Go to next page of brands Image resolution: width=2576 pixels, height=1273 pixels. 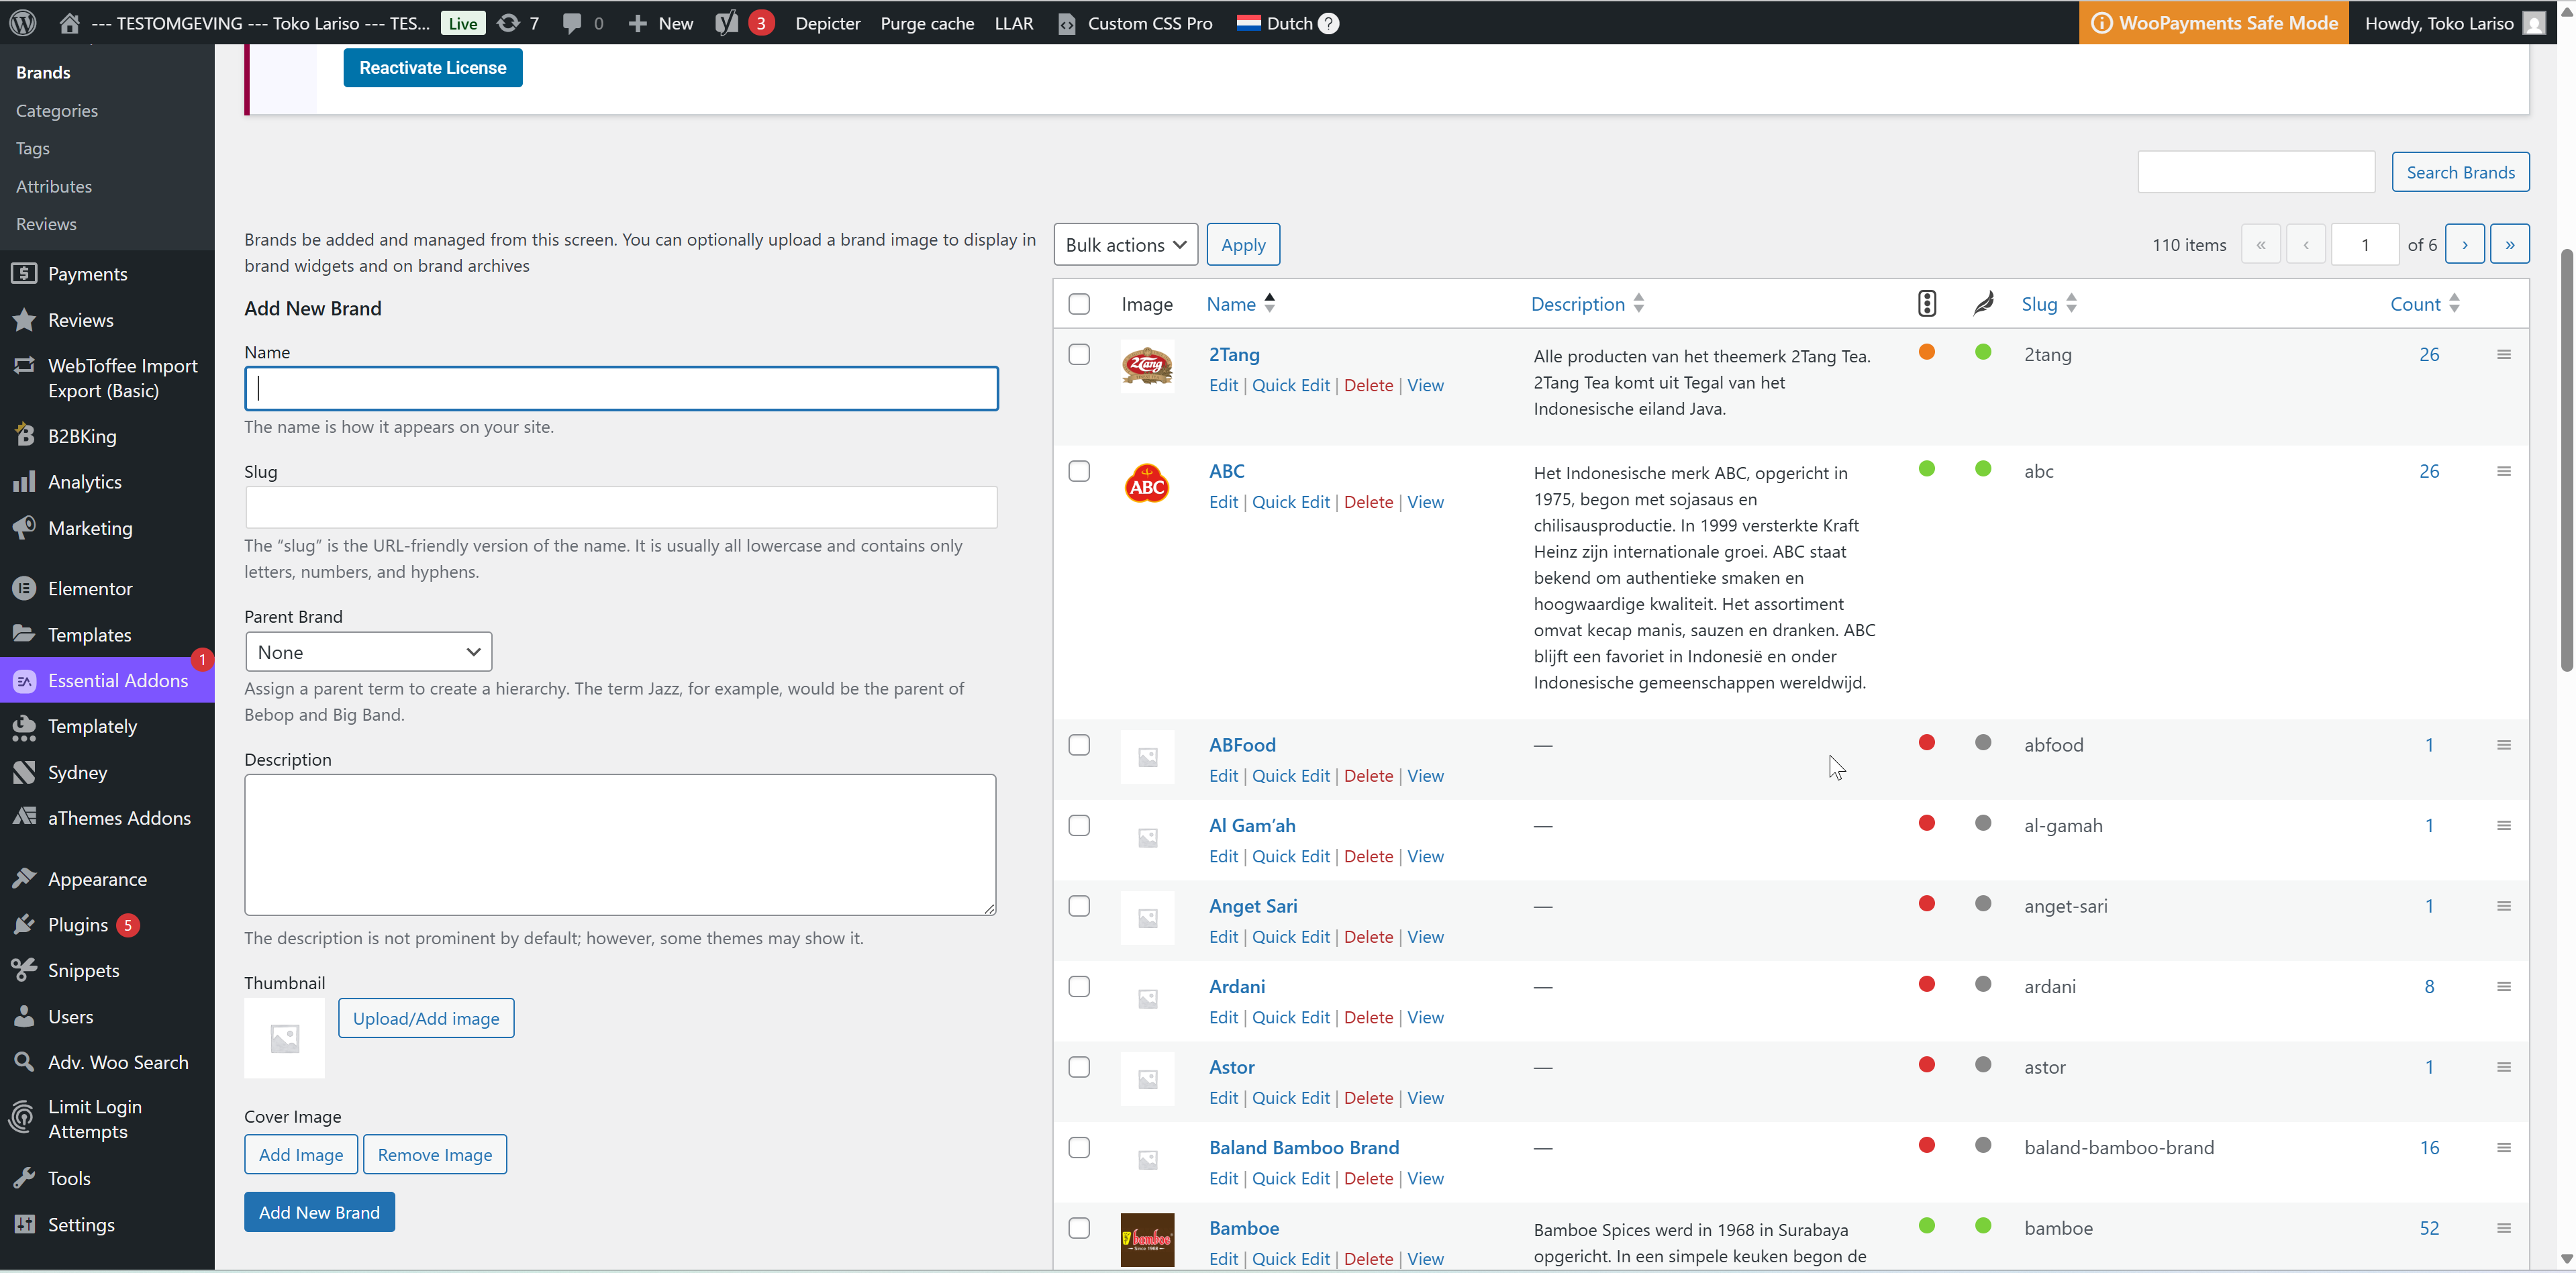pos(2464,244)
